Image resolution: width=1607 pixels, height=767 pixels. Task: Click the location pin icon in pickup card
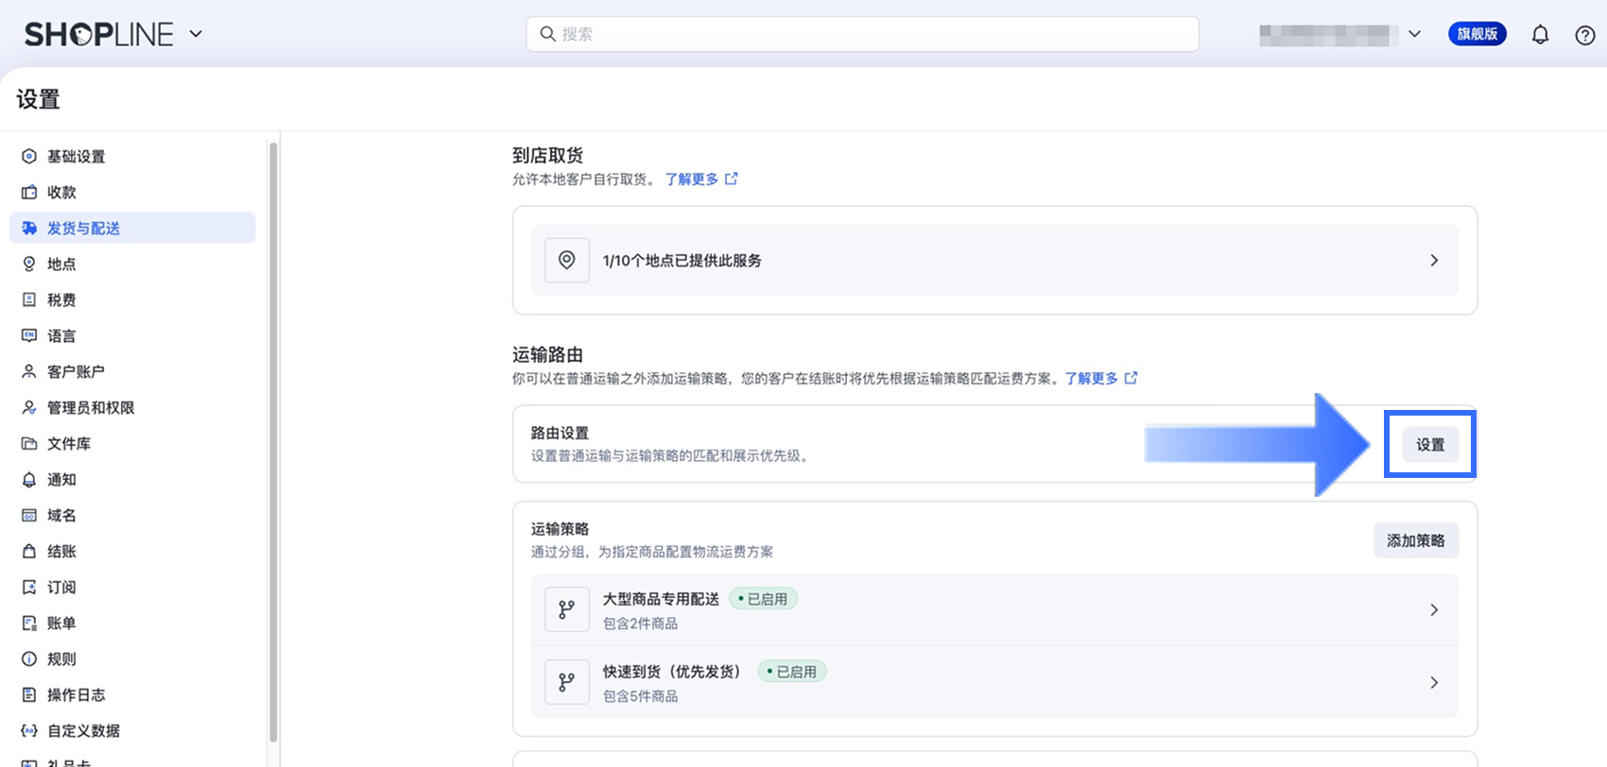click(566, 261)
